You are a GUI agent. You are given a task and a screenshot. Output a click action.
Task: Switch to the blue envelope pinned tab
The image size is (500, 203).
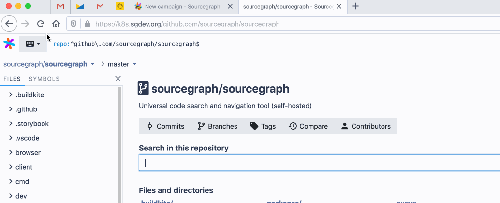coord(80,6)
